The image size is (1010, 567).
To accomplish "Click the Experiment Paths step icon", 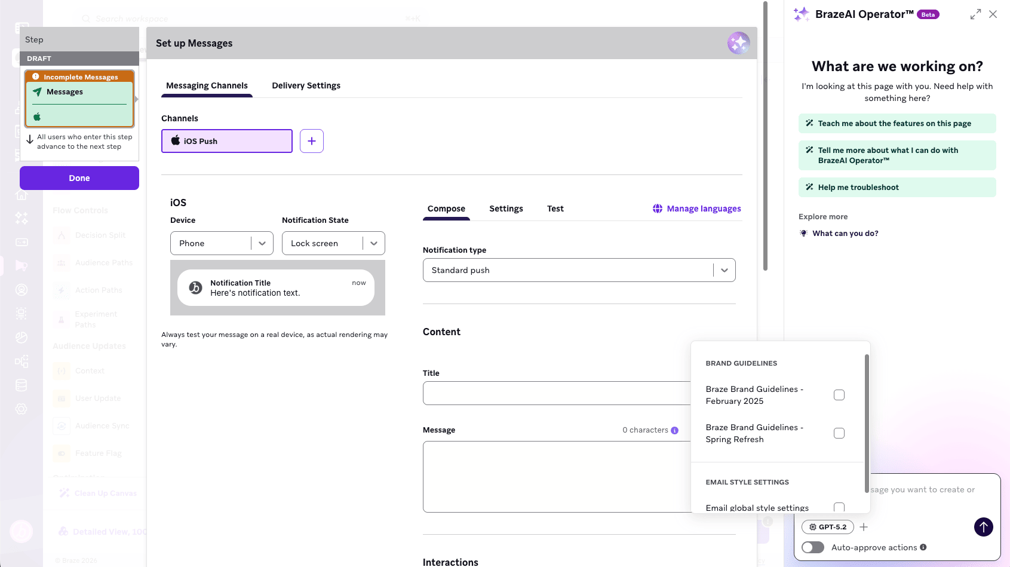I will click(x=62, y=318).
